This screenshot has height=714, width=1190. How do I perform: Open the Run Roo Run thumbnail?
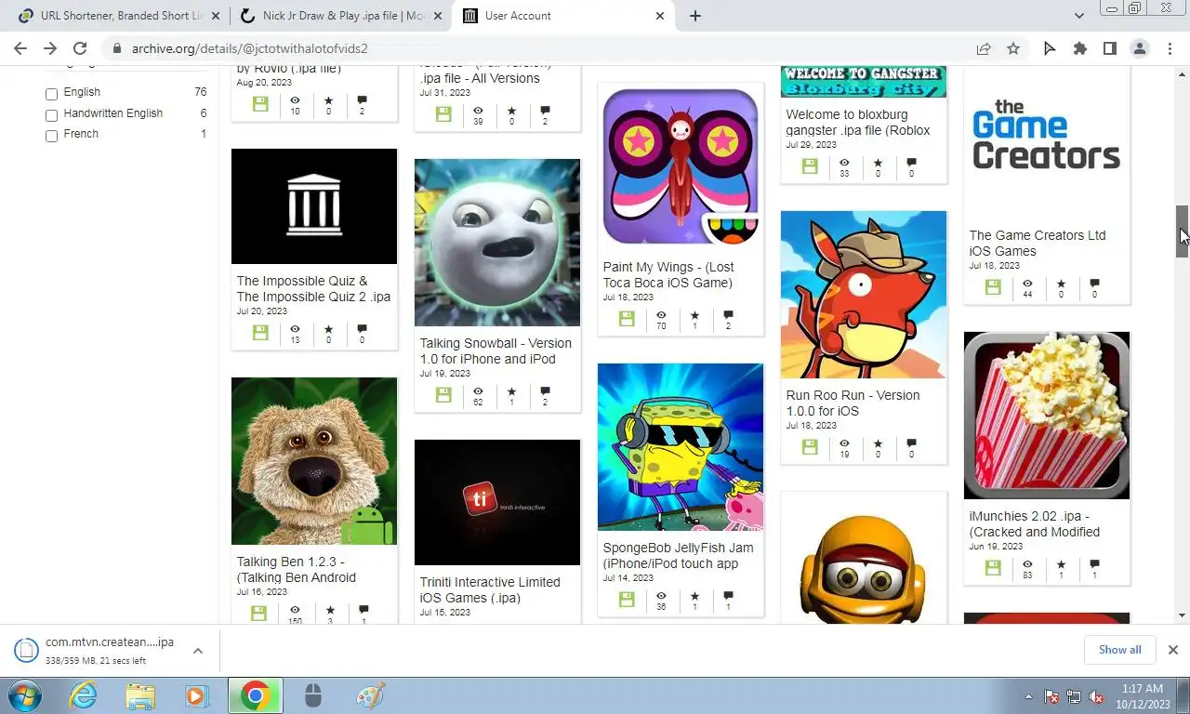coord(864,295)
